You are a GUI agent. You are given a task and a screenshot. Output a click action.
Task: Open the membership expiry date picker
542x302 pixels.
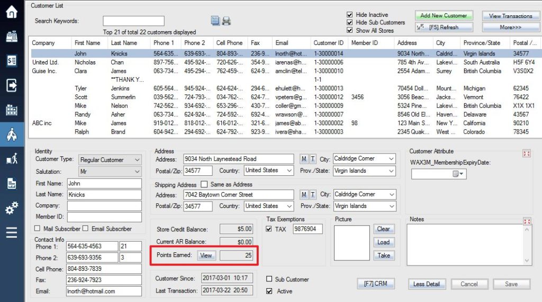click(458, 174)
